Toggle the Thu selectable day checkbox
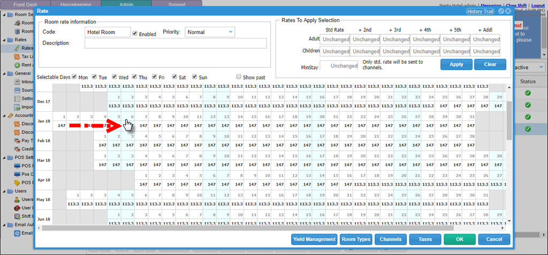The width and height of the screenshot is (548, 255). click(x=134, y=76)
